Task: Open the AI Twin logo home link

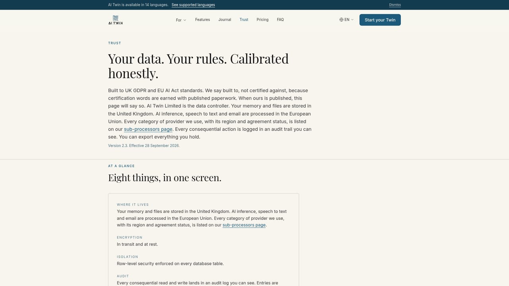Action: pyautogui.click(x=115, y=20)
